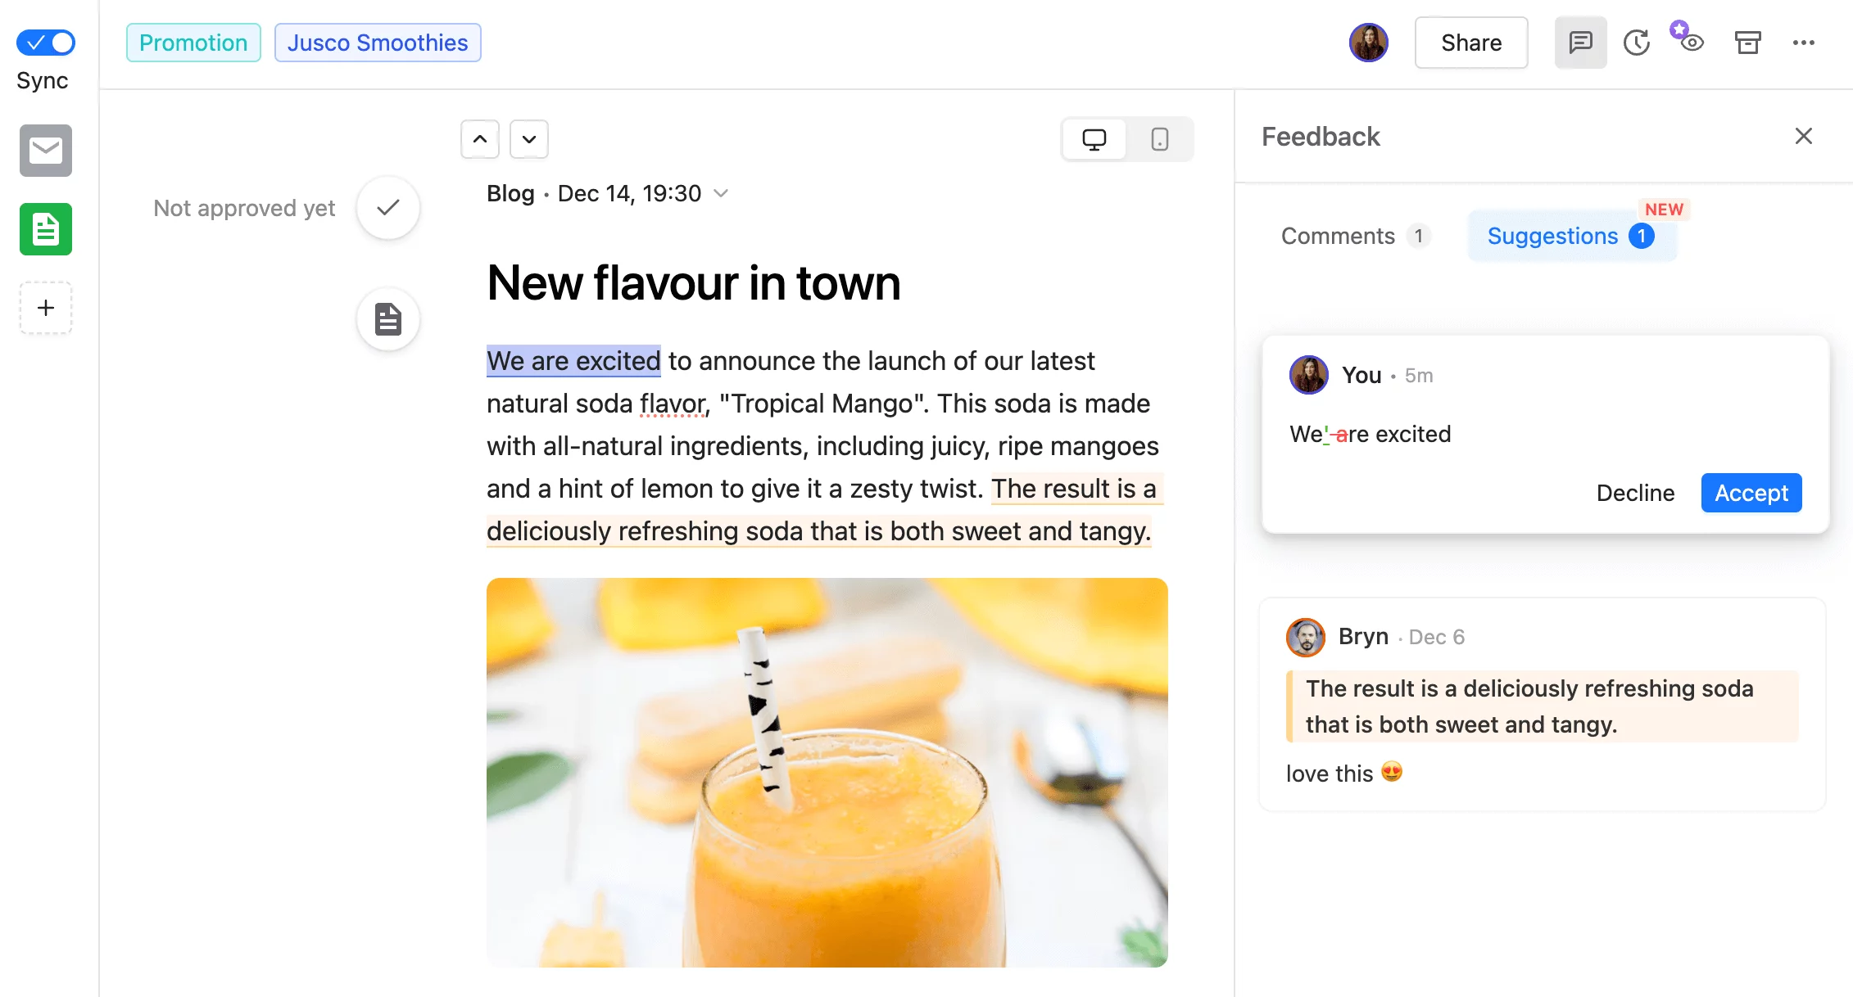Toggle approval checkmark for document

(390, 208)
